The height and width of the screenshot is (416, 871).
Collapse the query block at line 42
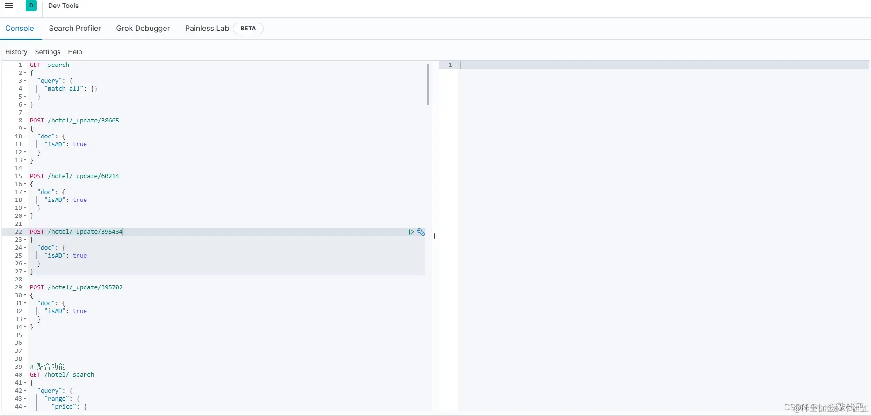pyautogui.click(x=25, y=391)
